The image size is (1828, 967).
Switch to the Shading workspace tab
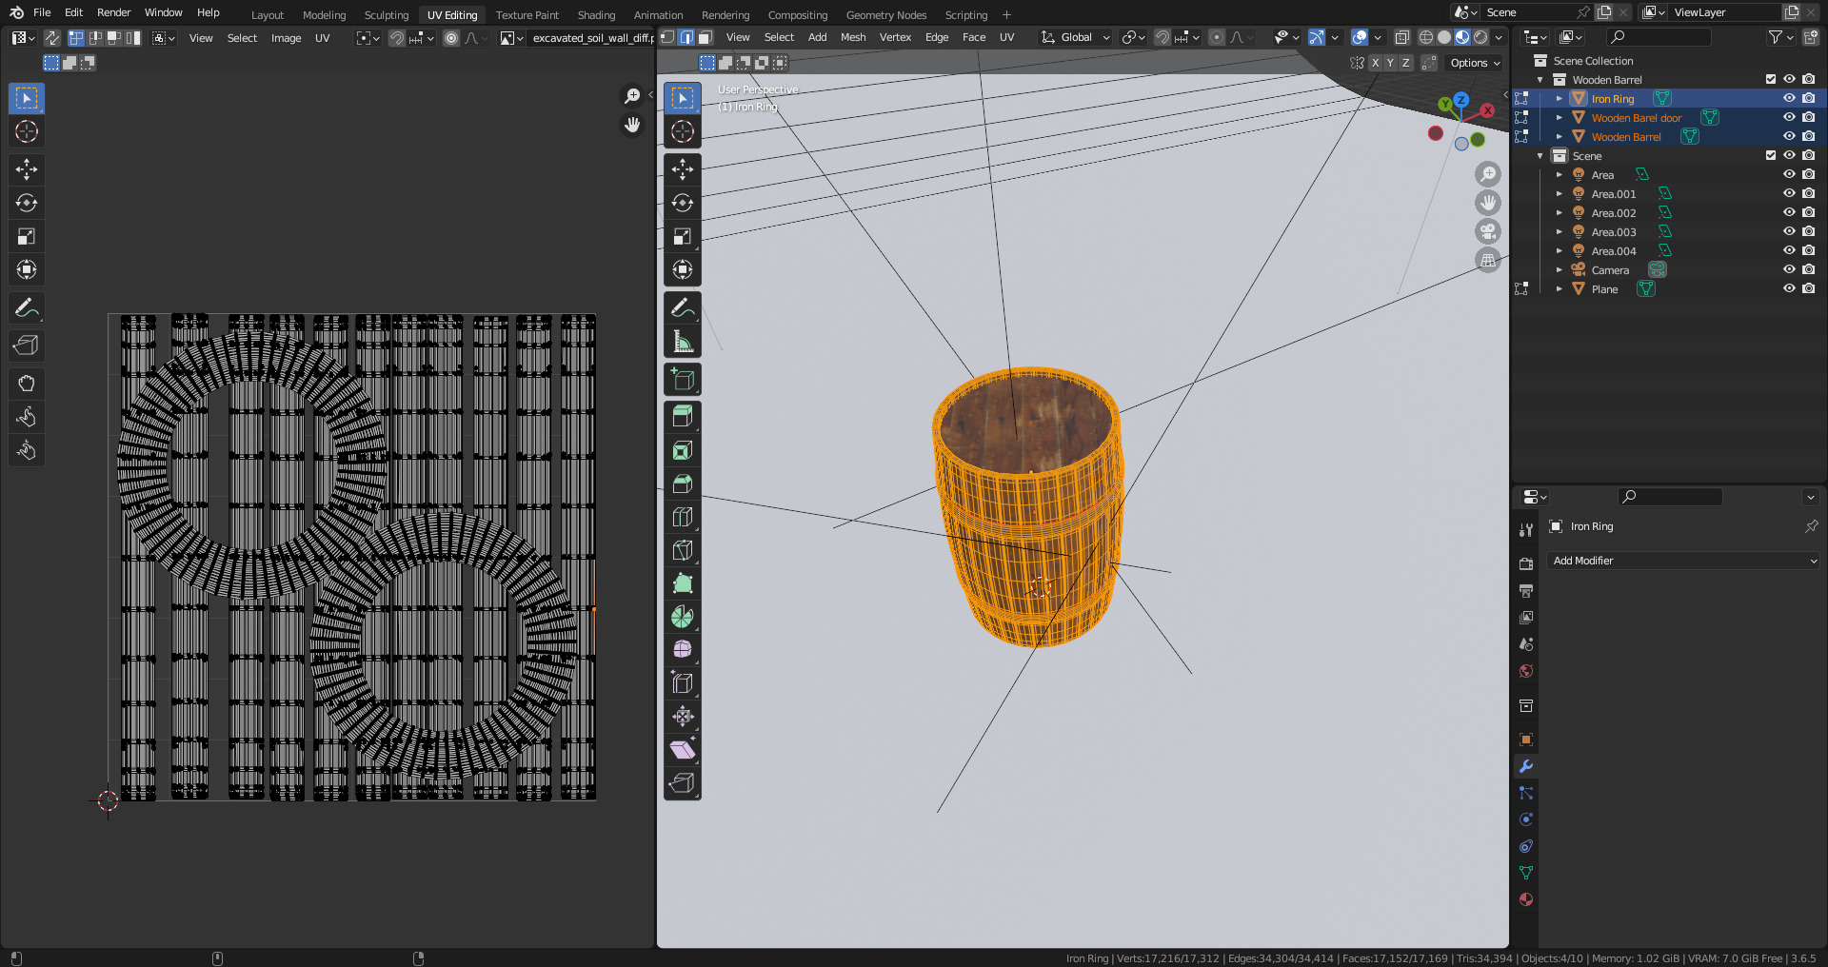(x=596, y=15)
